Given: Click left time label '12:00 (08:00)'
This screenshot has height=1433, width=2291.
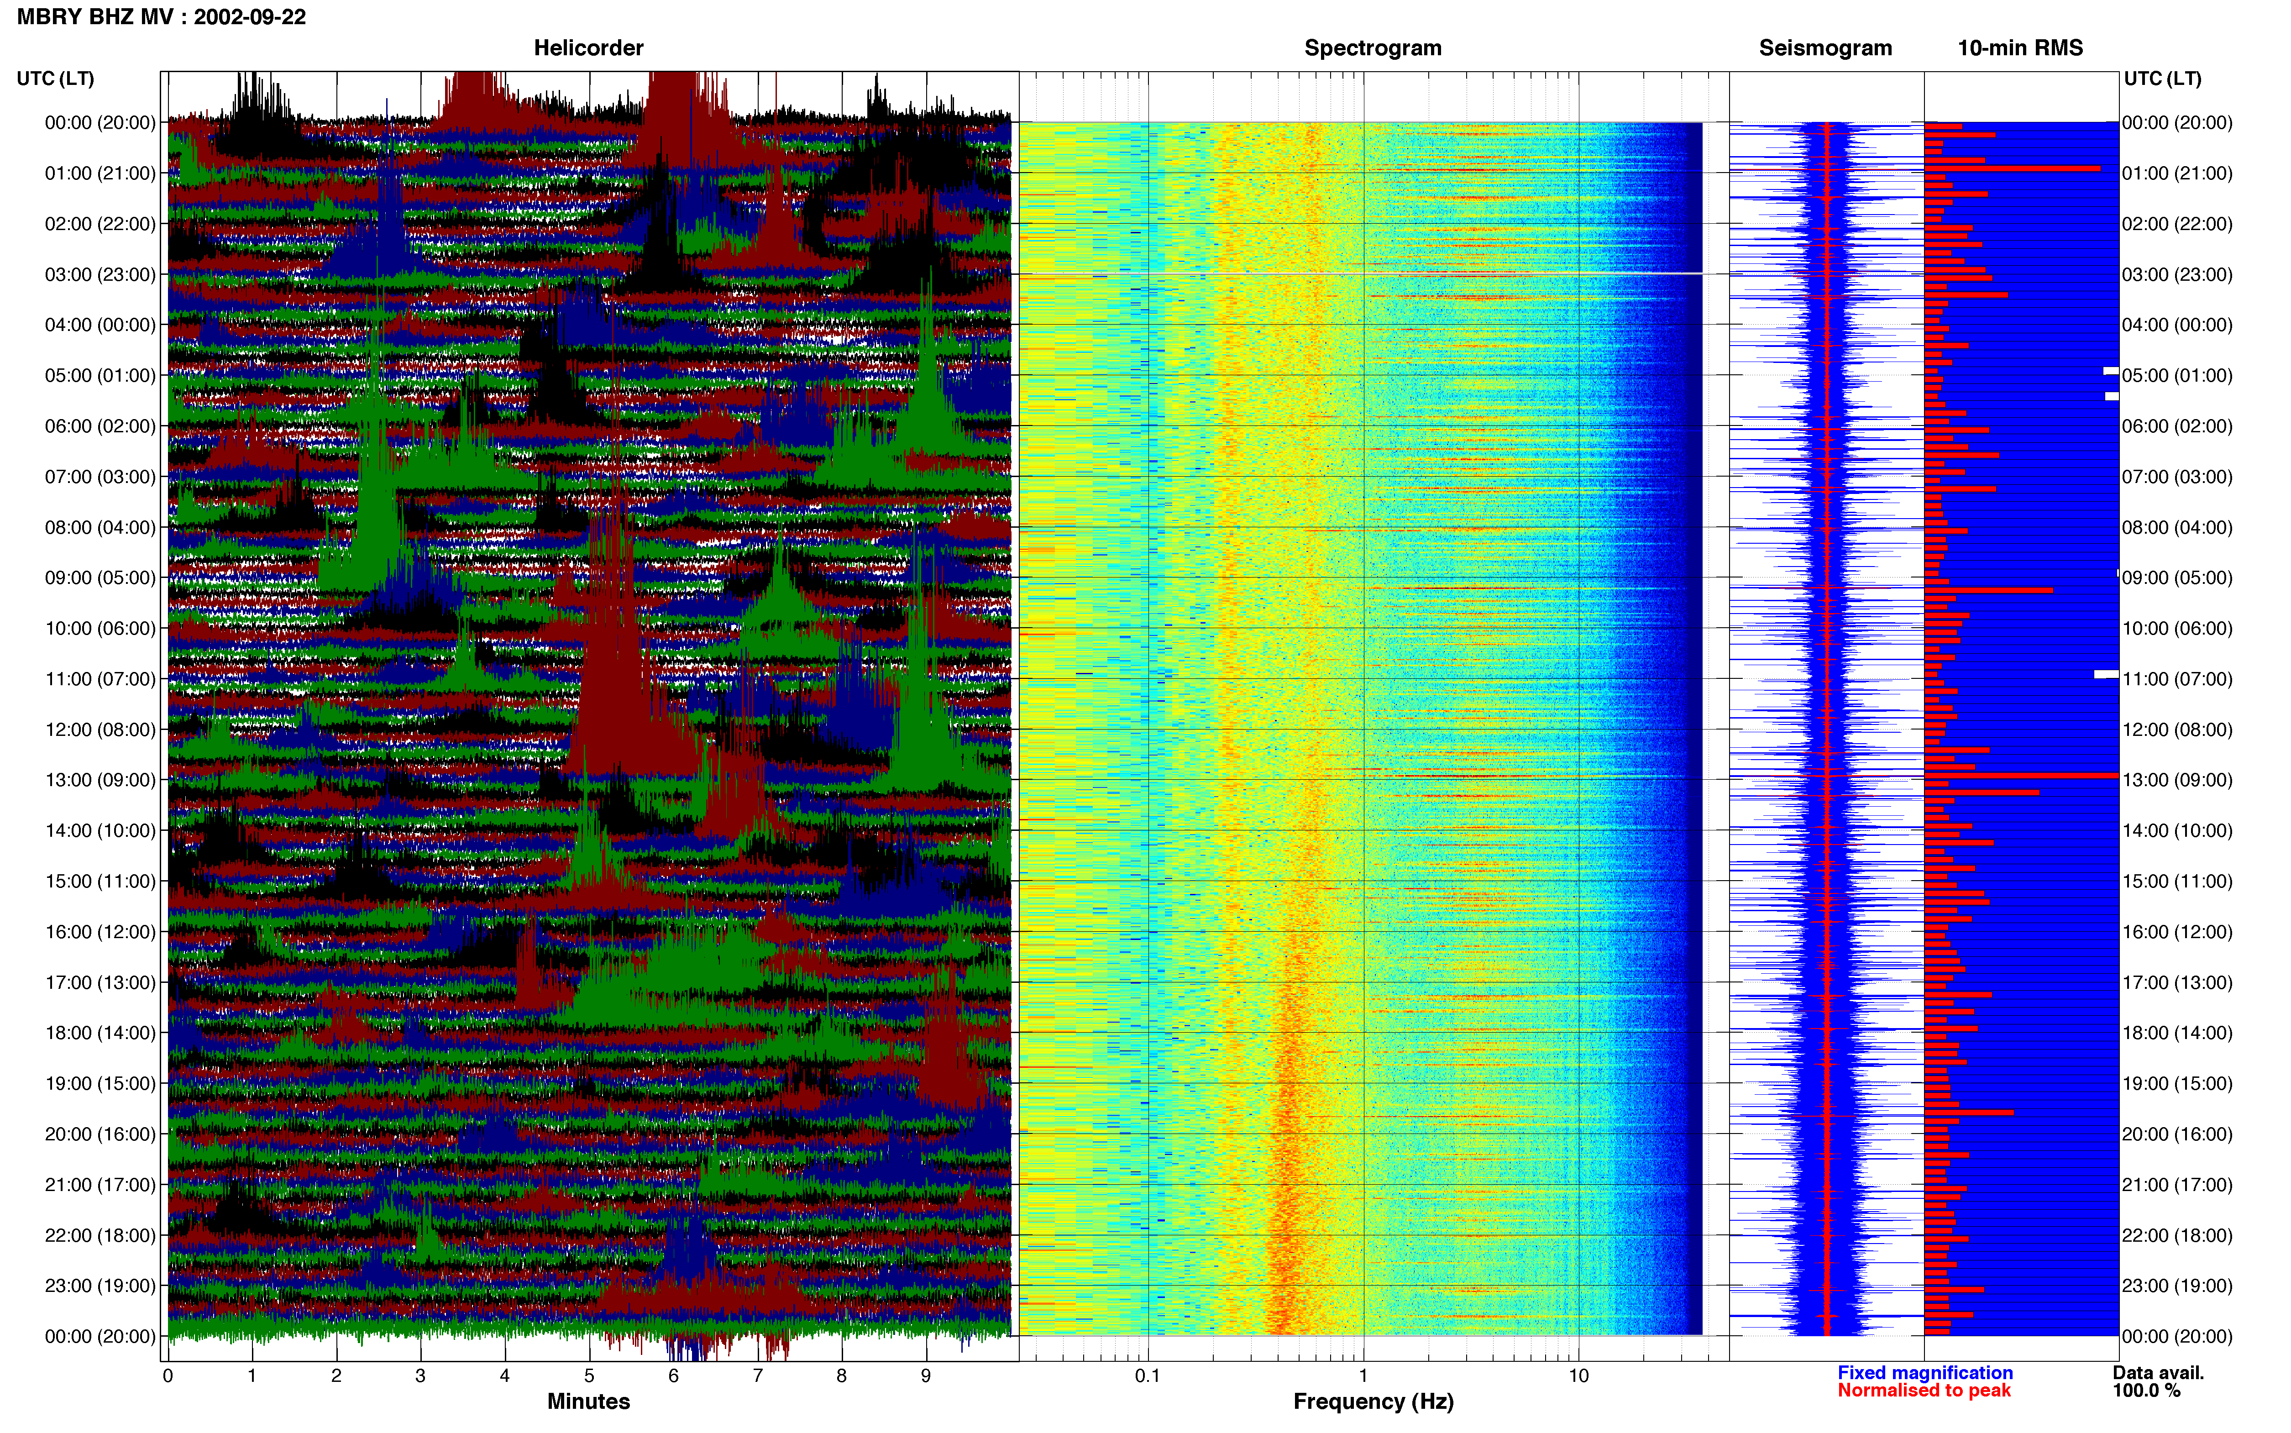Looking at the screenshot, I should (100, 730).
